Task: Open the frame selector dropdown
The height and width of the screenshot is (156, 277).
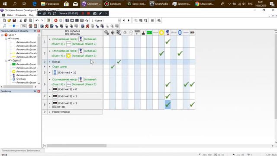Action: [x=119, y=20]
